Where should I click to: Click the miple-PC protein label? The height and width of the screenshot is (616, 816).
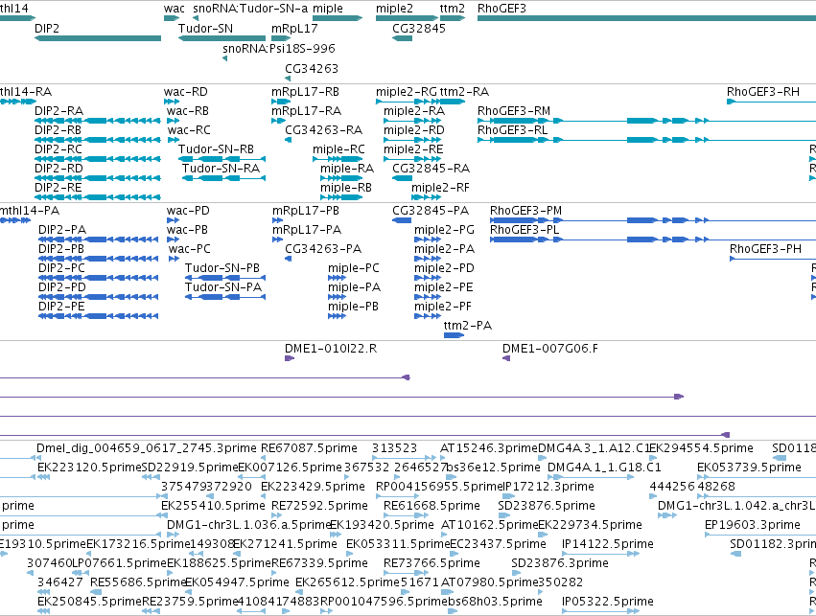[x=354, y=268]
